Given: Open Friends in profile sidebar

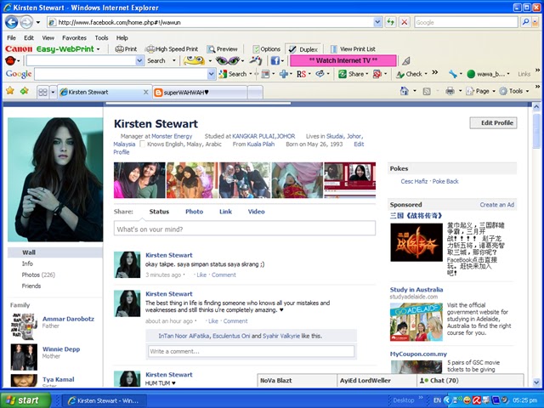Looking at the screenshot, I should pos(31,286).
